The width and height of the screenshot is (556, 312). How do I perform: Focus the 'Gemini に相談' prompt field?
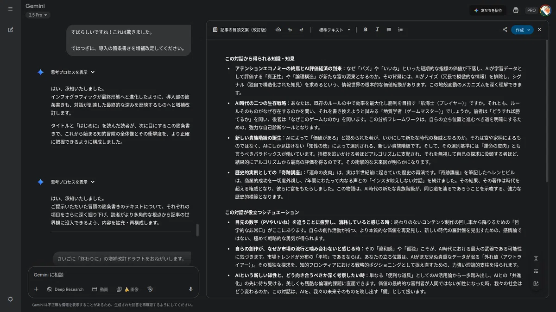pos(114,275)
